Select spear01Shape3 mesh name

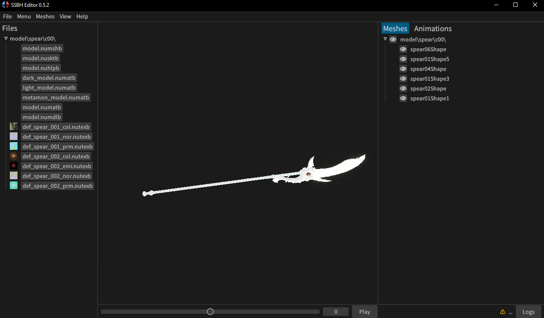(x=430, y=79)
